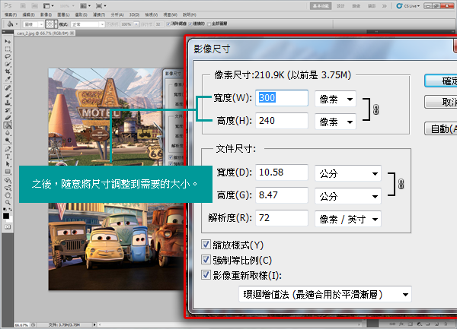Open the 圖層(L) menu

63,14
